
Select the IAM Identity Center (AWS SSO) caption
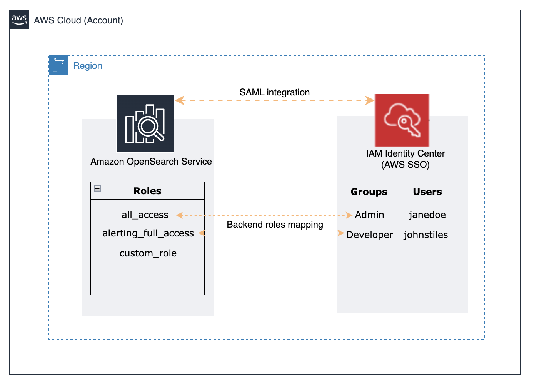coord(406,159)
